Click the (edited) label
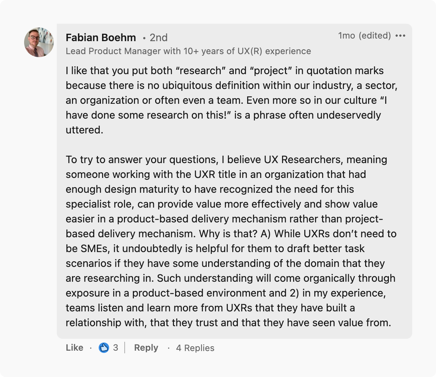 click(375, 36)
